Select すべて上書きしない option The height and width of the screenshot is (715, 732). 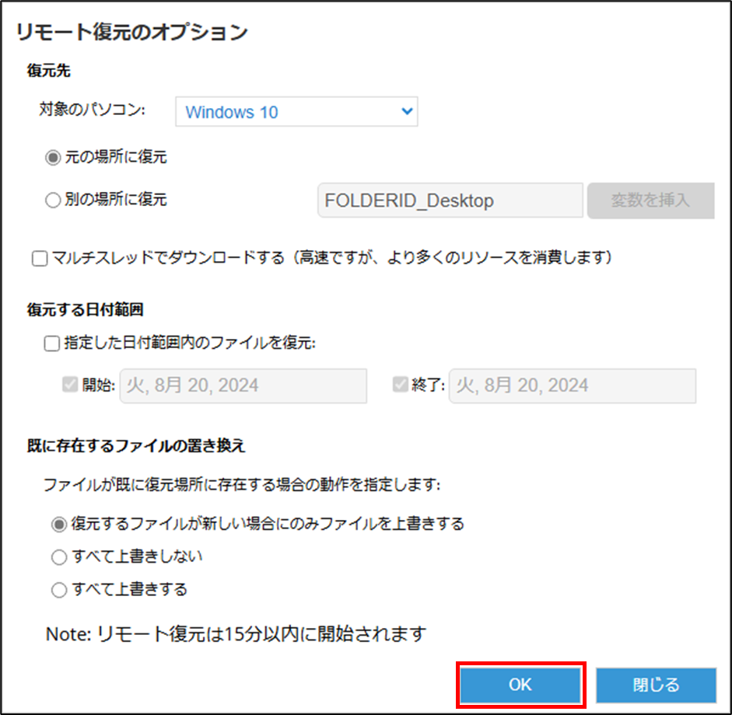tap(59, 557)
